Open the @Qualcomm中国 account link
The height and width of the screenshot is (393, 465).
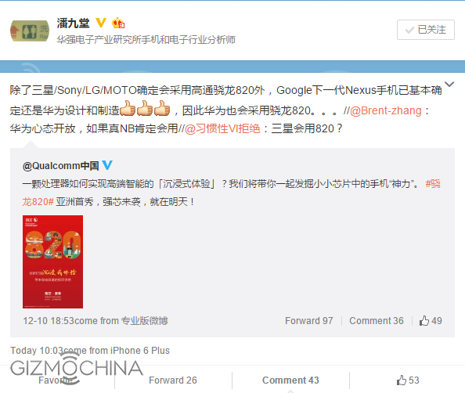click(x=61, y=165)
